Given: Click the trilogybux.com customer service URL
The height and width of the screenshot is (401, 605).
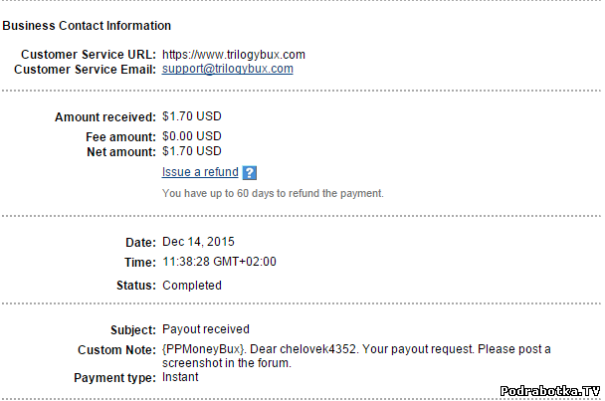Looking at the screenshot, I should pos(233,54).
